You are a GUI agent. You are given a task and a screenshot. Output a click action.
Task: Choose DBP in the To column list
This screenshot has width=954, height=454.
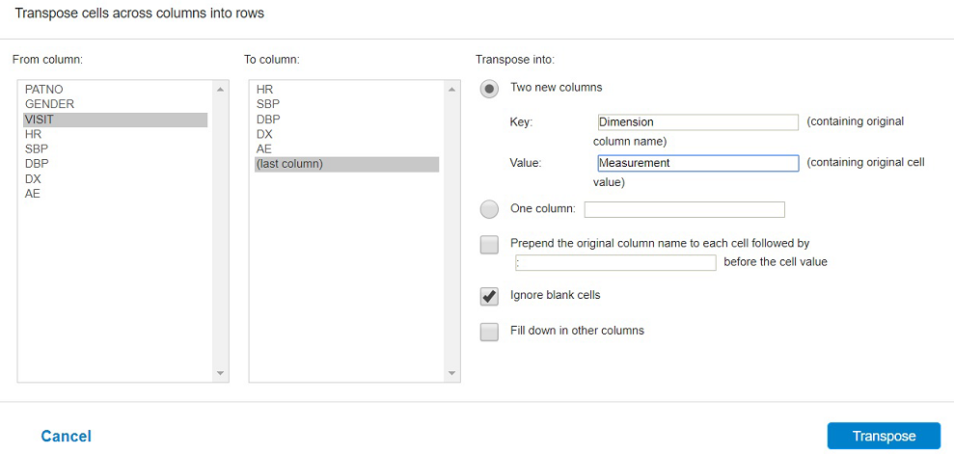pos(268,120)
